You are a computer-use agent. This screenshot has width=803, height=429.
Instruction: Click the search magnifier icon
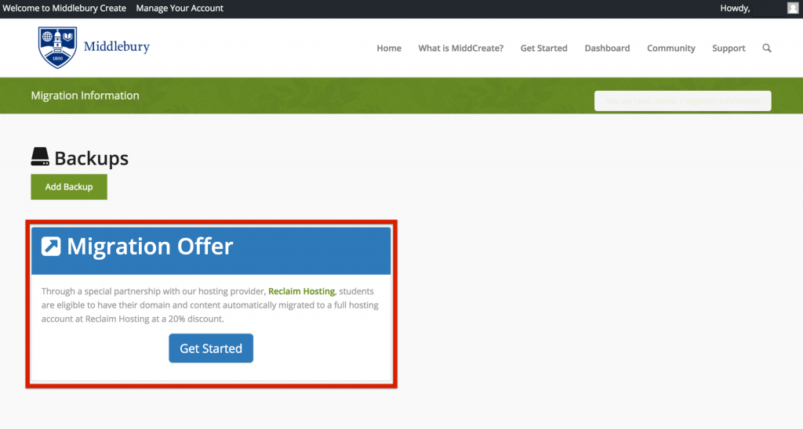point(766,49)
